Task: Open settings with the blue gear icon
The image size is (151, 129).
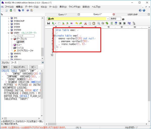Action: (23, 10)
